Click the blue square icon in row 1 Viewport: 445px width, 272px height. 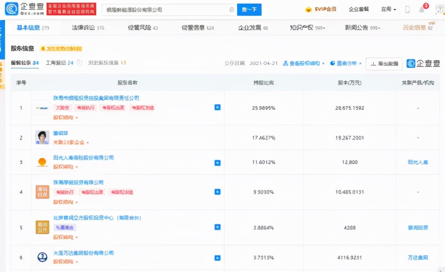tap(218, 107)
